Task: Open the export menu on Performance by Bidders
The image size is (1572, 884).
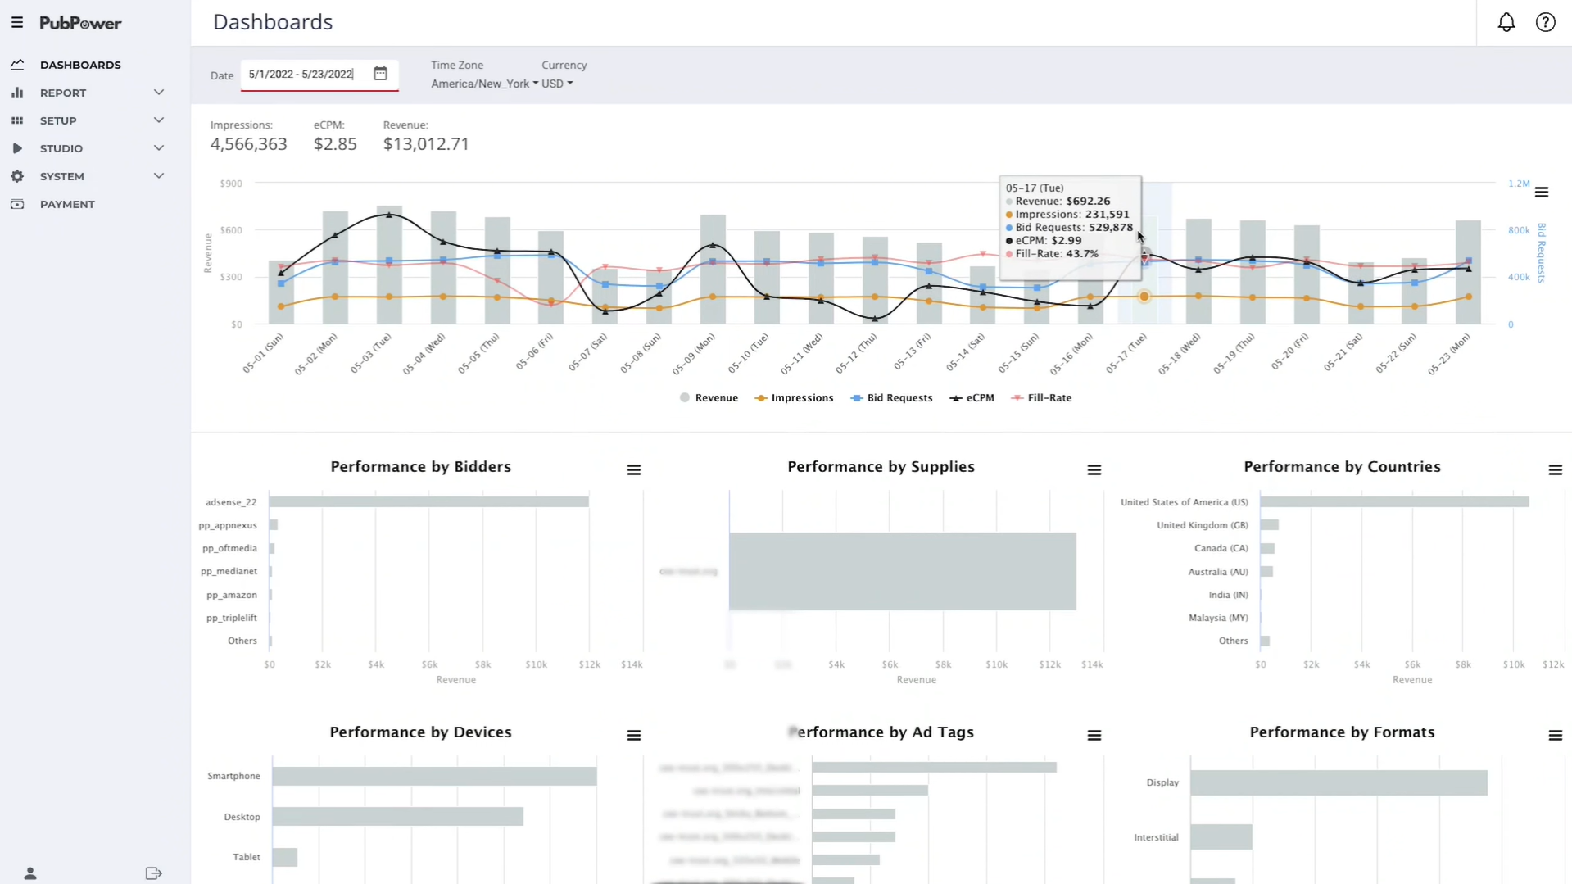Action: point(633,469)
